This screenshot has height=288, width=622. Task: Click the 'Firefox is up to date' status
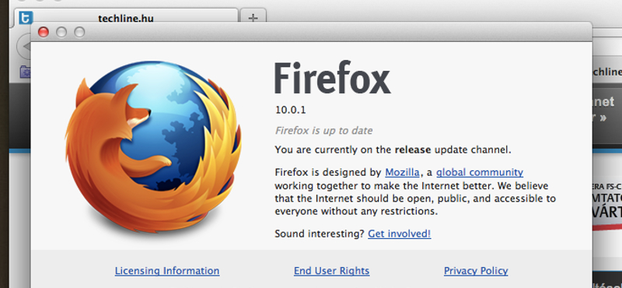(x=323, y=131)
